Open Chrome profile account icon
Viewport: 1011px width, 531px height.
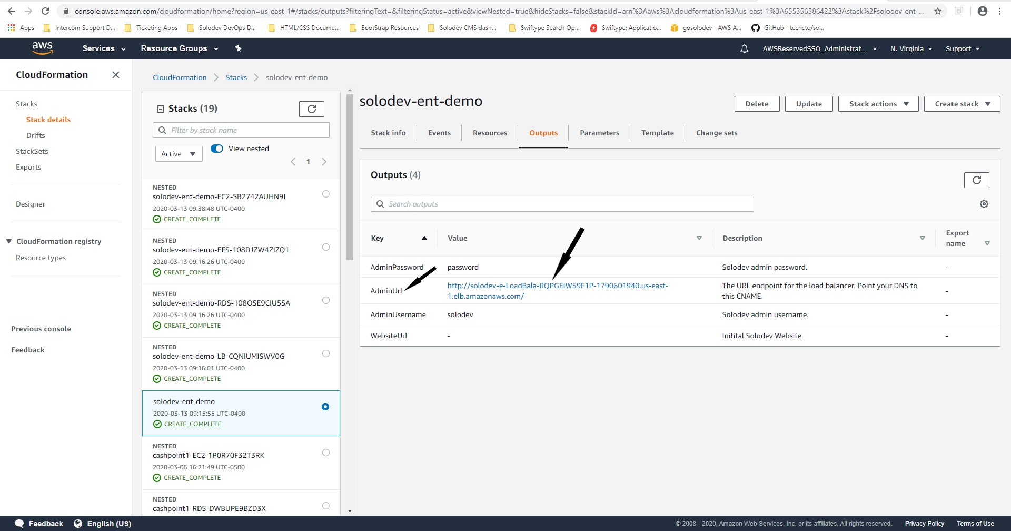pyautogui.click(x=983, y=11)
